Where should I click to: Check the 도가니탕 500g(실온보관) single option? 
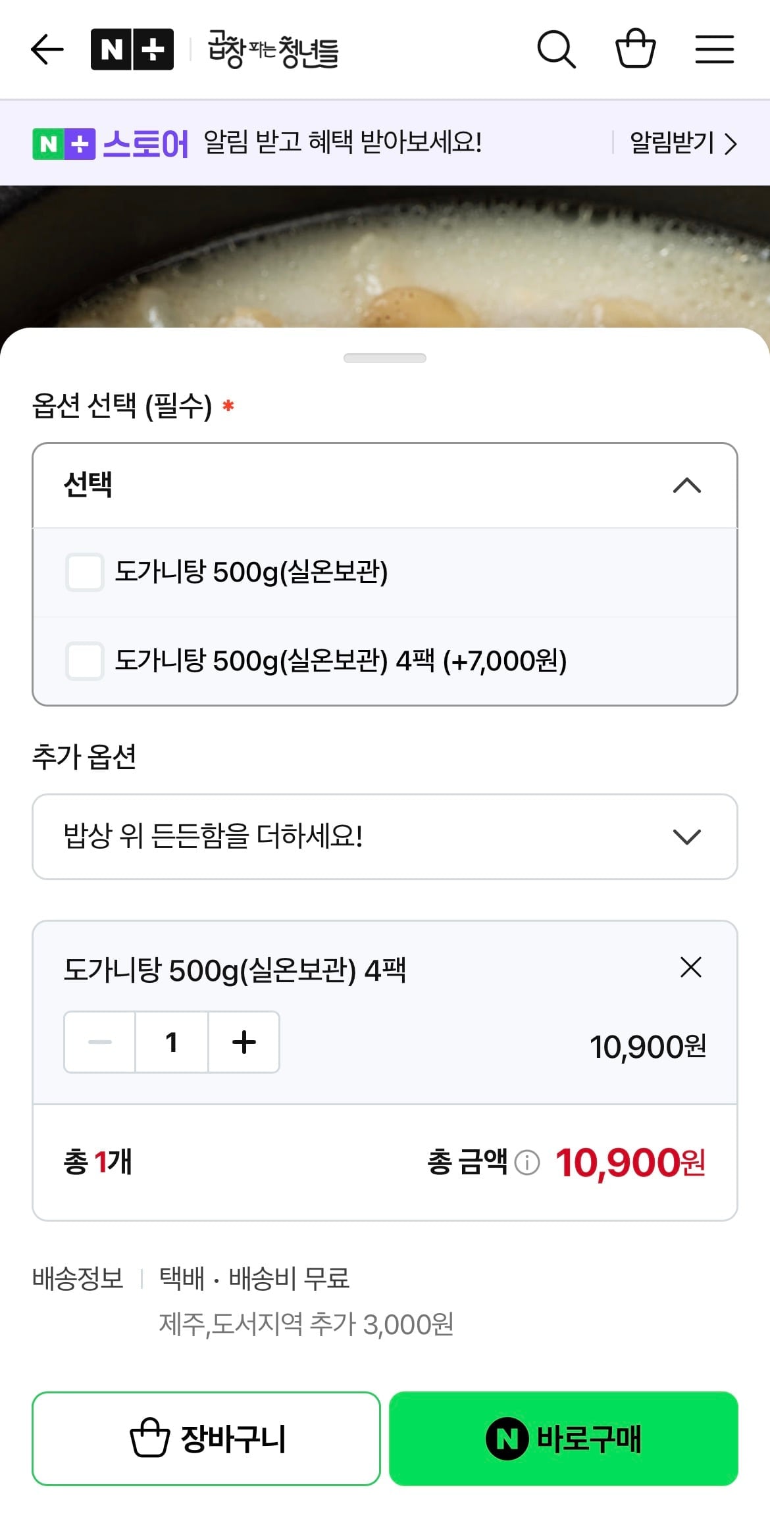85,572
